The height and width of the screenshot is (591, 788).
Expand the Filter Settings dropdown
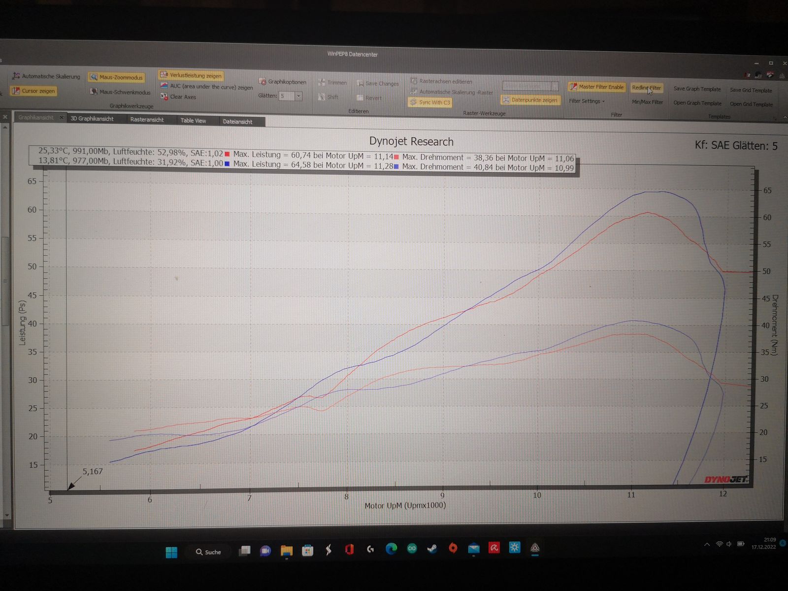[x=587, y=101]
